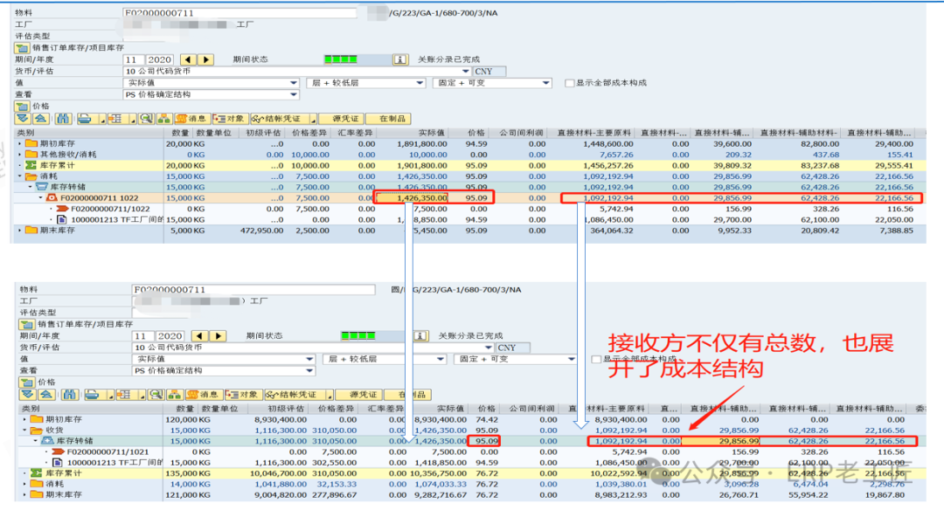The height and width of the screenshot is (510, 944).
Task: Open 实际值 dropdown in upper panel
Action: click(x=293, y=83)
